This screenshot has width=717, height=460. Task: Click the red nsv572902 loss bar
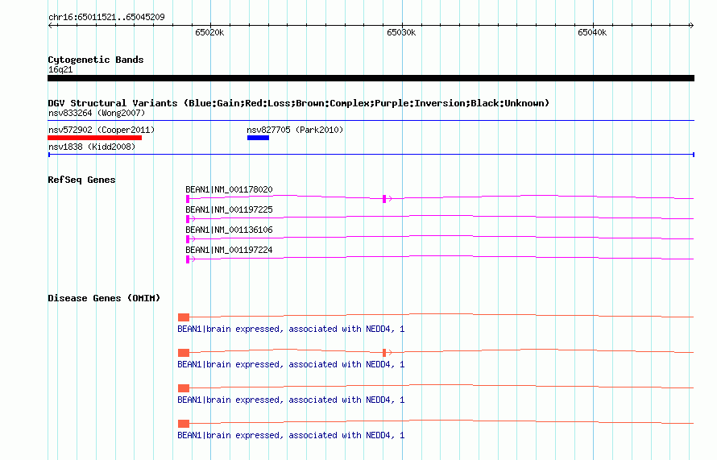coord(94,138)
